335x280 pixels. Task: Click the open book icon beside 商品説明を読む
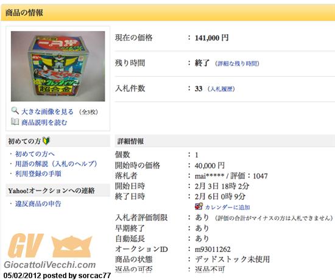point(15,122)
